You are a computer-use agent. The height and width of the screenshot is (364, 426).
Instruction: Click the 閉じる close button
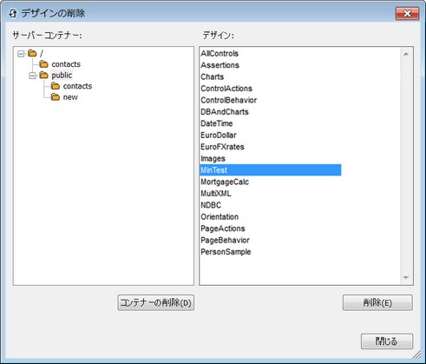point(387,341)
